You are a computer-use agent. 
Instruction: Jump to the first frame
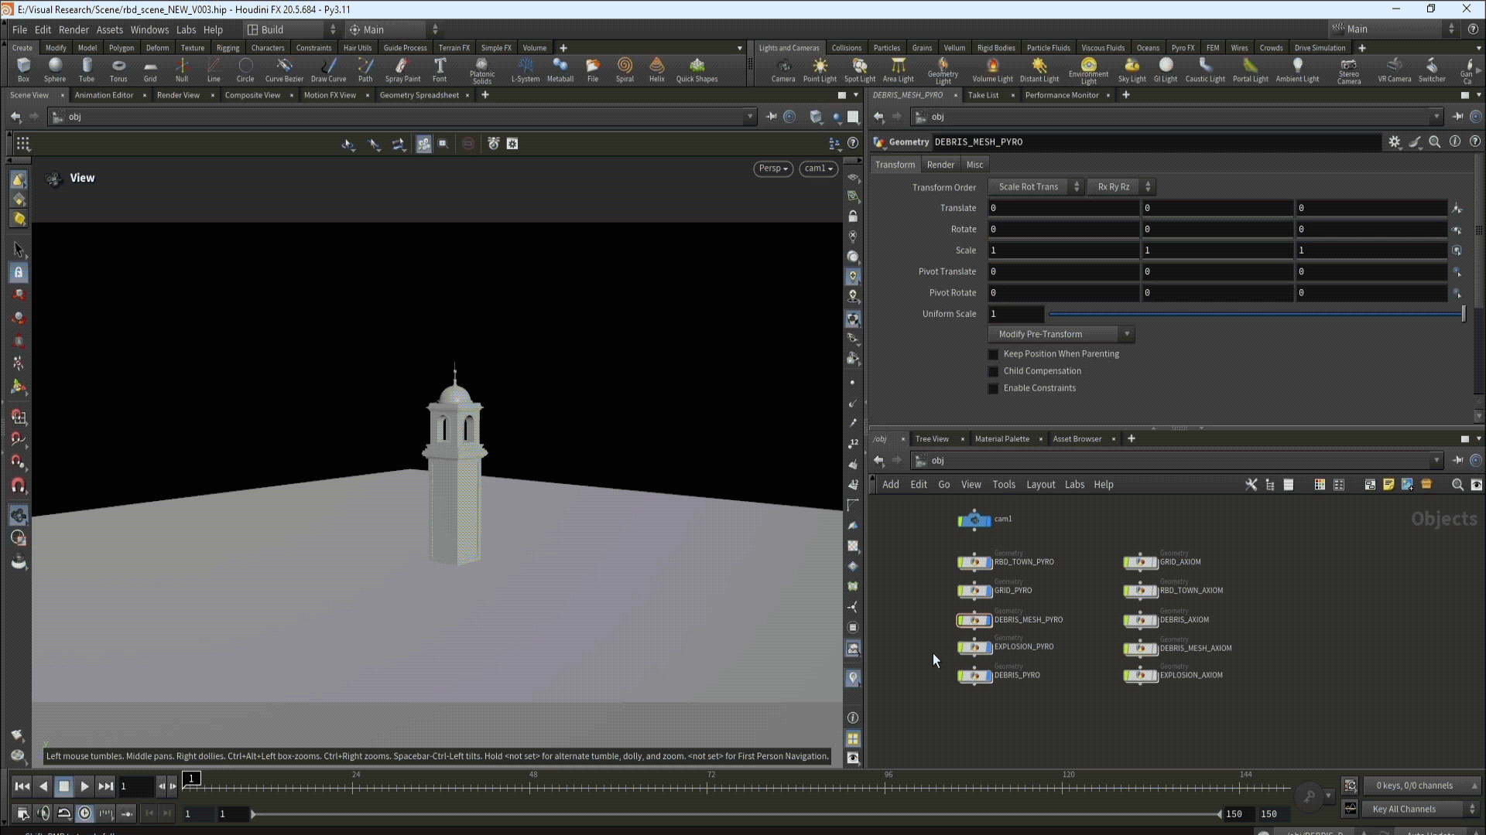22,786
